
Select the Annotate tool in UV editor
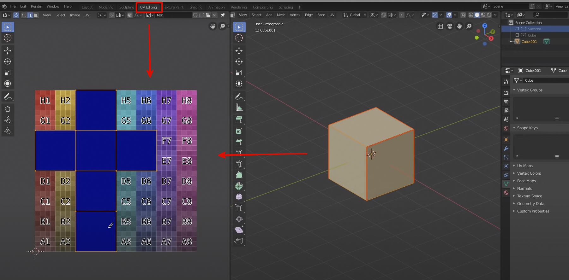point(8,97)
